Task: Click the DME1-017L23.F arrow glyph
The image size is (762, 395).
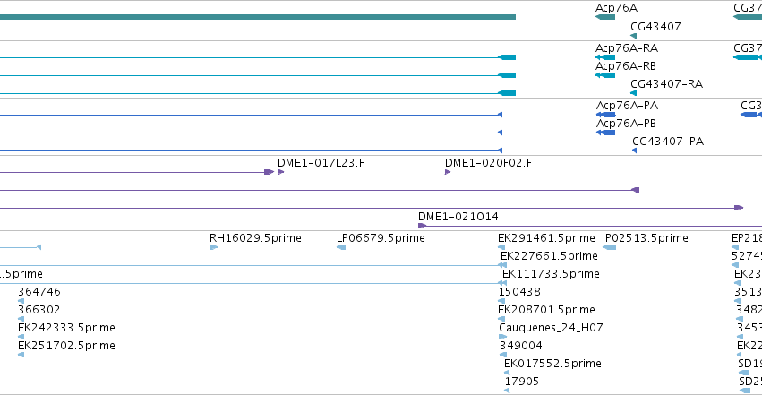Action: [x=280, y=172]
